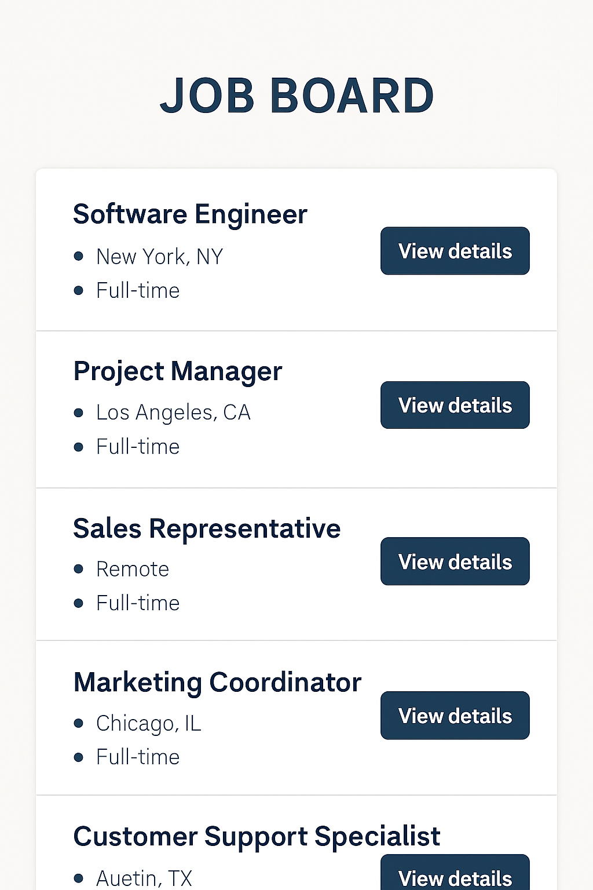View details for the Software Engineer job

tap(455, 251)
